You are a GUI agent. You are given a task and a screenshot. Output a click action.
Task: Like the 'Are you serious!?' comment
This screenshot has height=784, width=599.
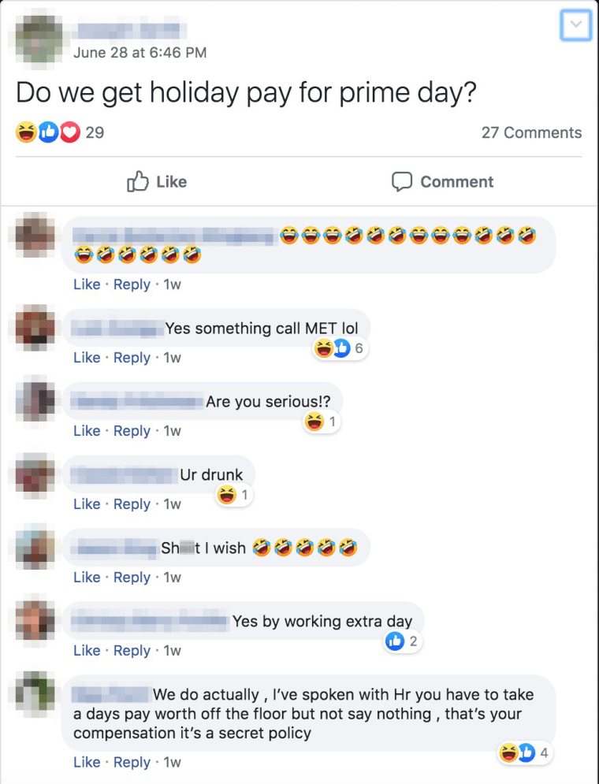(87, 430)
